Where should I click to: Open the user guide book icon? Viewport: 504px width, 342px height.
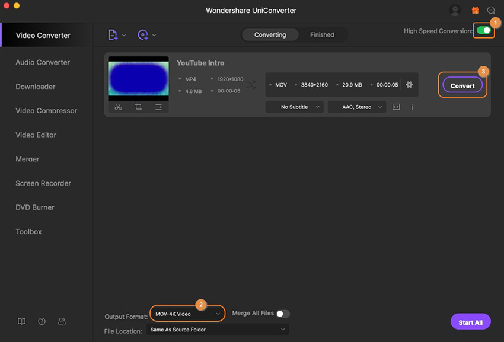[21, 321]
